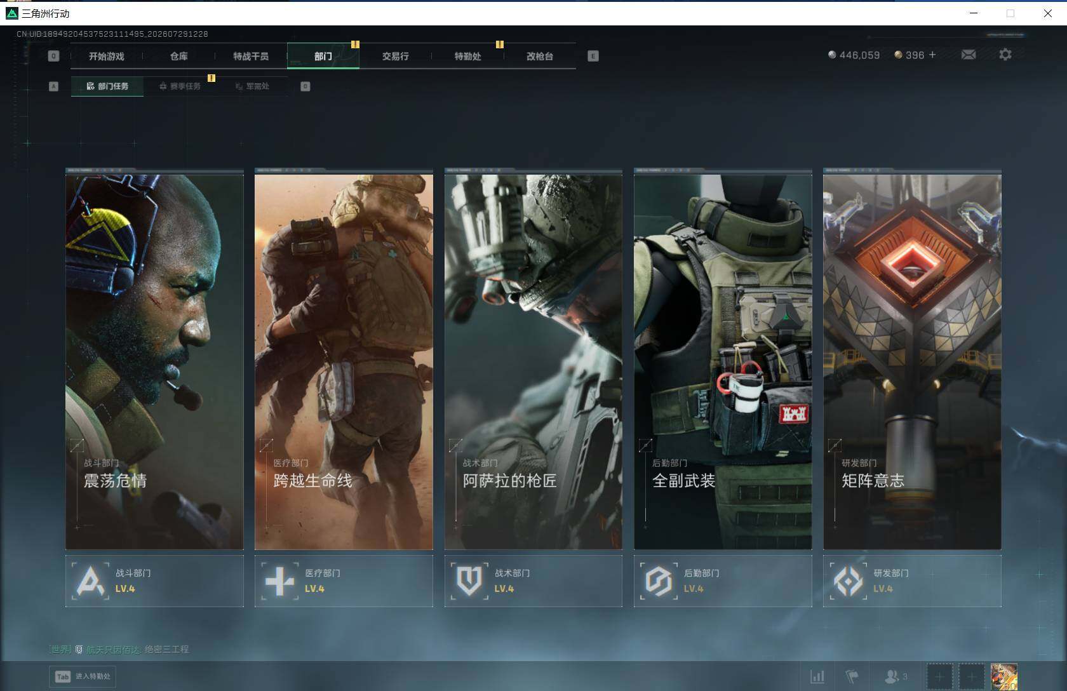The height and width of the screenshot is (691, 1067).
Task: Click the research department diamond icon
Action: click(x=848, y=581)
